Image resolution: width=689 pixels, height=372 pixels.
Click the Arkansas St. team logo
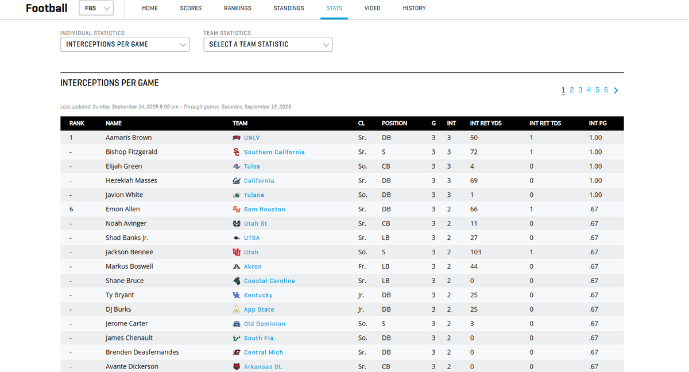click(x=236, y=366)
